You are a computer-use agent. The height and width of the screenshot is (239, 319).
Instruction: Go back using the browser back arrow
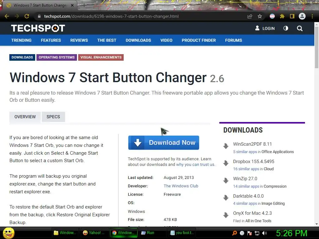point(7,16)
